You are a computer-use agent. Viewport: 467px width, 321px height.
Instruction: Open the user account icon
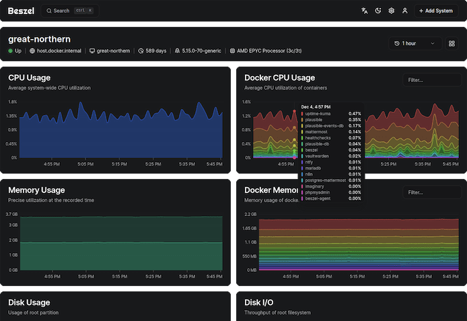point(404,11)
